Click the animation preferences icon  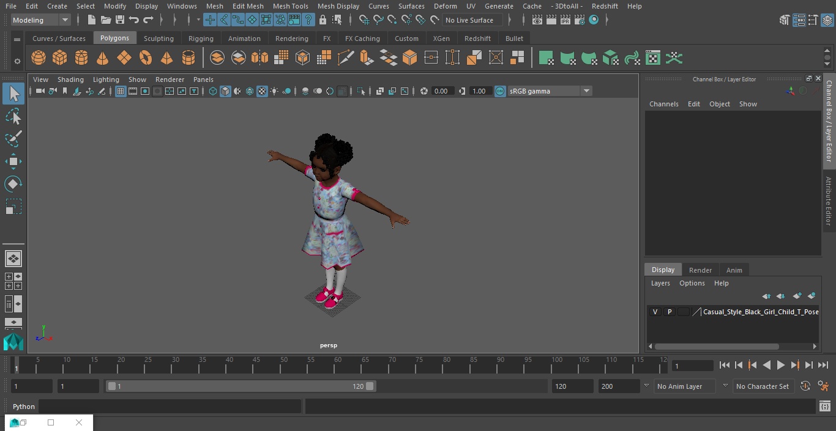[x=823, y=386]
